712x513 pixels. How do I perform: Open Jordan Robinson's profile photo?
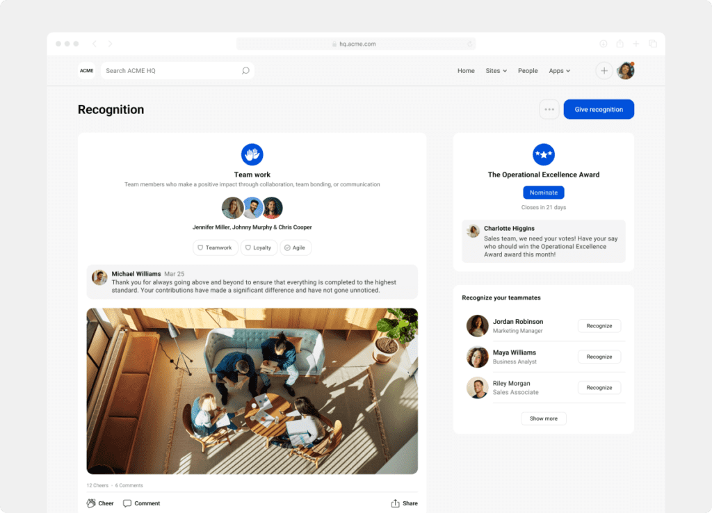tap(477, 326)
